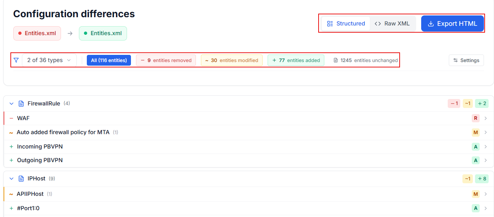
Task: Collapse the IPHost group chevron
Action: point(11,179)
